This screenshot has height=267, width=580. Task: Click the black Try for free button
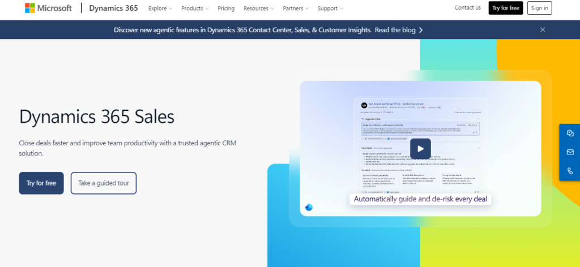(x=506, y=8)
